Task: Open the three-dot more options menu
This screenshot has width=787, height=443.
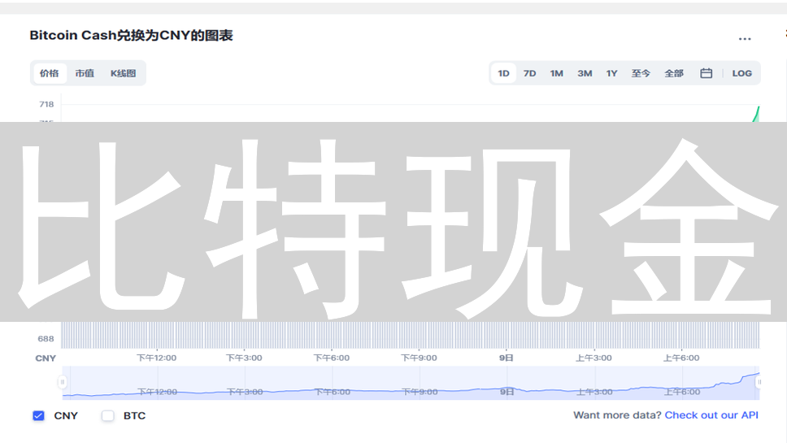Action: pos(745,39)
